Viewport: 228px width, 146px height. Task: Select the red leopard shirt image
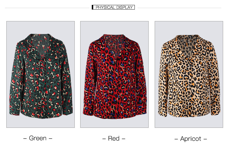[115, 74]
